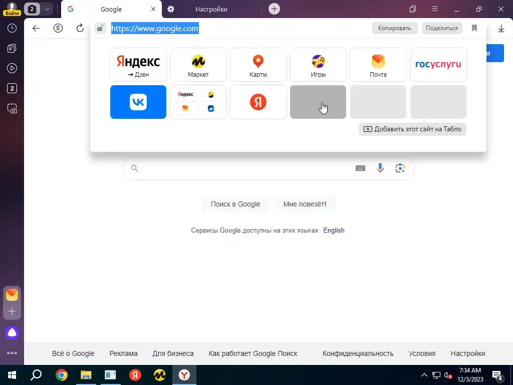Close the Google tab
This screenshot has height=385, width=513.
coord(153,9)
